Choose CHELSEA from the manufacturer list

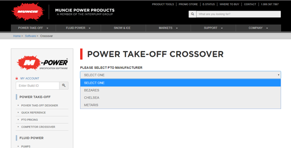tap(180, 98)
